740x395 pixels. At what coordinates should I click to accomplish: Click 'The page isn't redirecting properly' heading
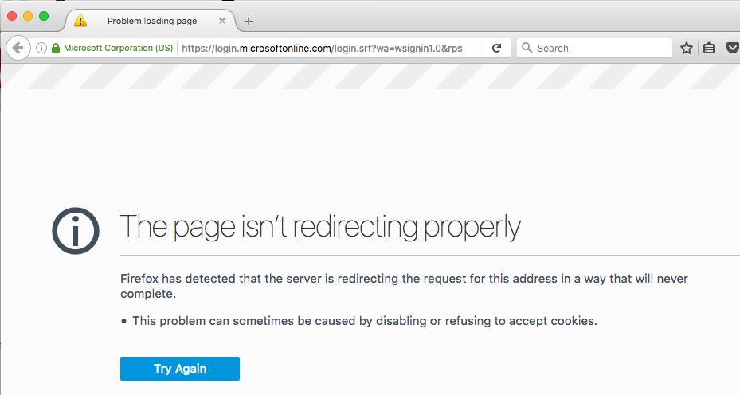(319, 227)
